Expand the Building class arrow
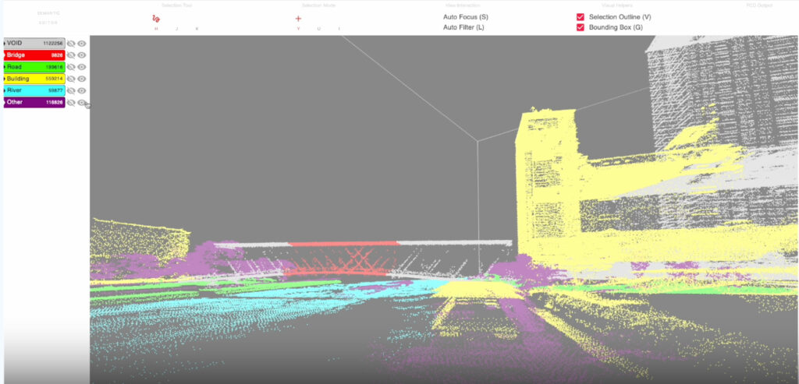 pos(5,79)
